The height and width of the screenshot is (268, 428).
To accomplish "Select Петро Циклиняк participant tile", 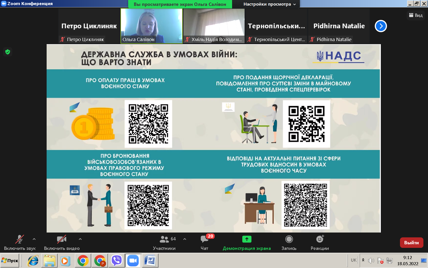I will point(89,26).
